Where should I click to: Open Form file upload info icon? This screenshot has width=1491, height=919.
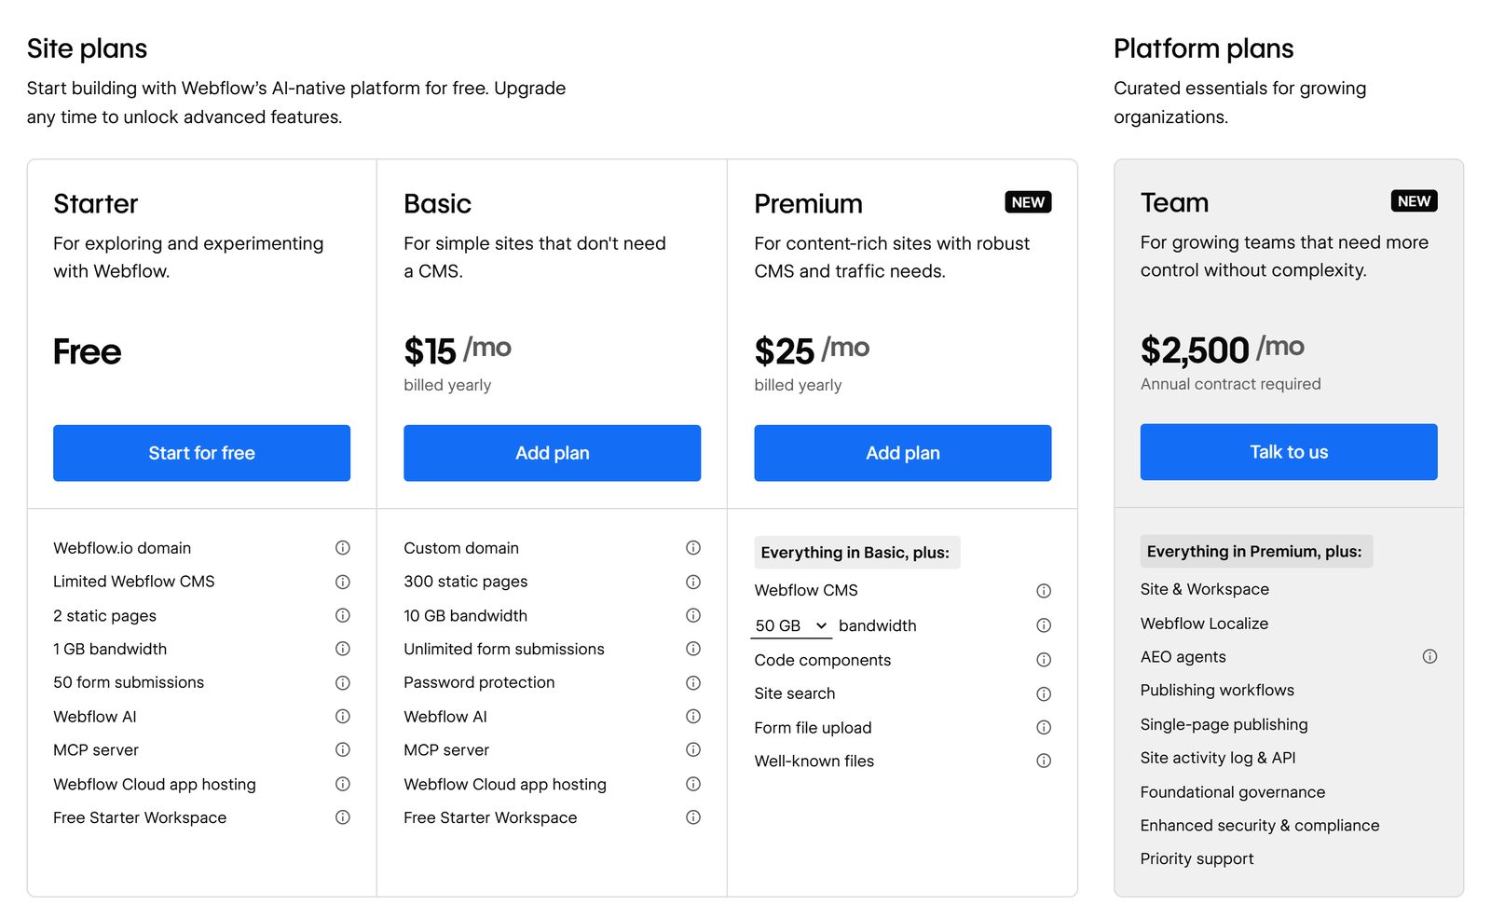coord(1044,727)
